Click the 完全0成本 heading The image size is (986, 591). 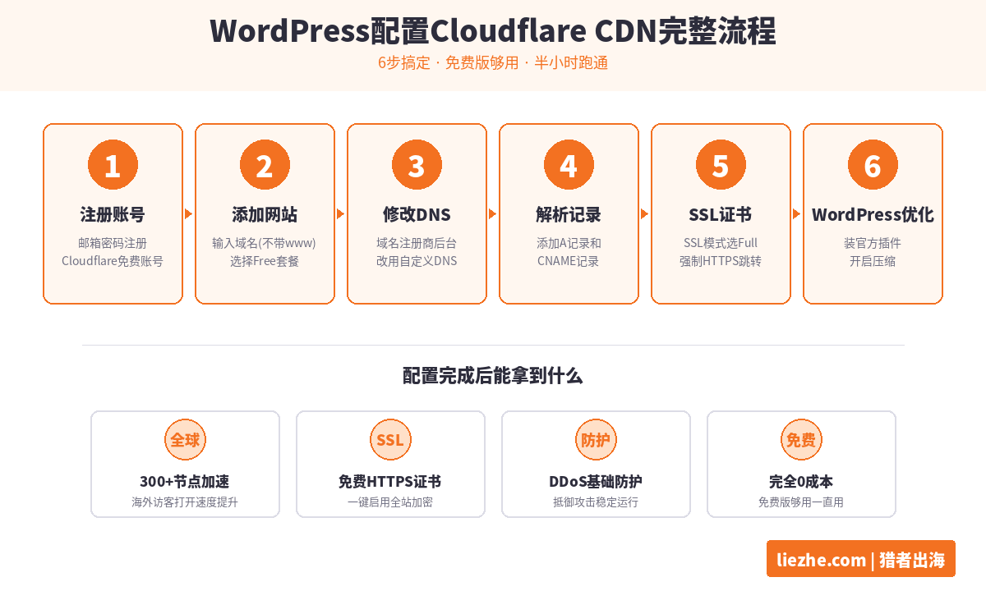(801, 482)
